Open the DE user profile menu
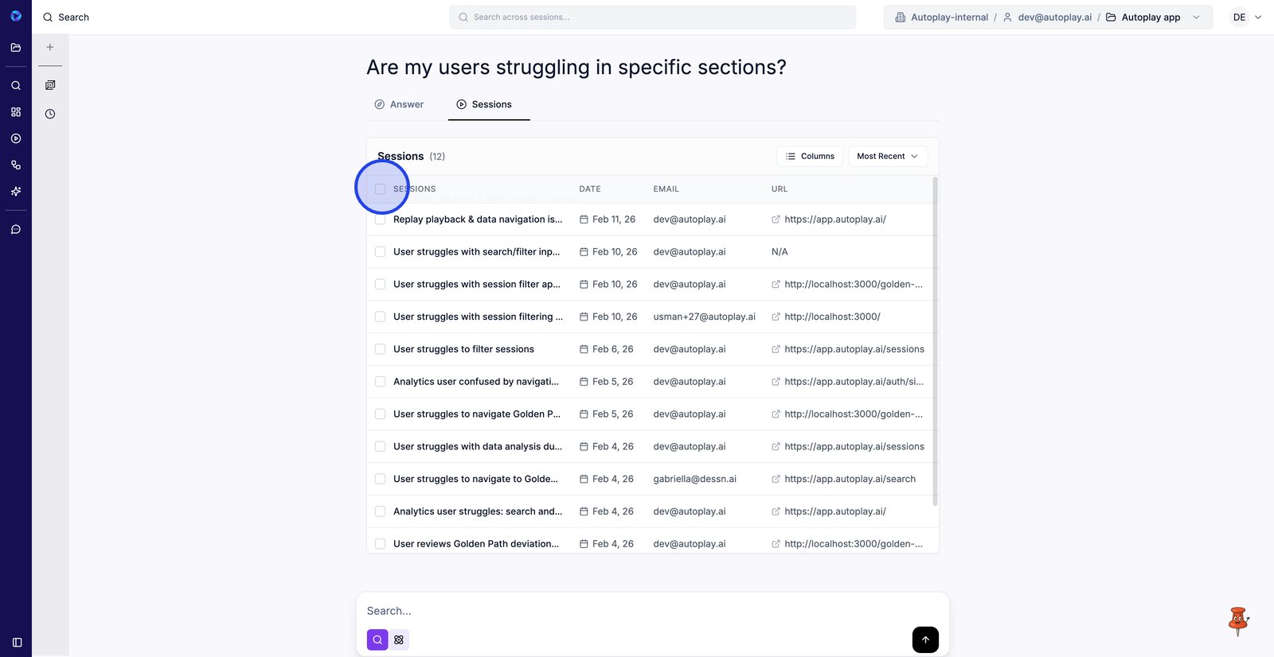1274x657 pixels. click(1247, 17)
